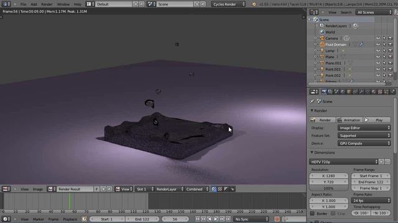
Task: Select Object Constraints properties tab icon
Action: pyautogui.click(x=355, y=92)
